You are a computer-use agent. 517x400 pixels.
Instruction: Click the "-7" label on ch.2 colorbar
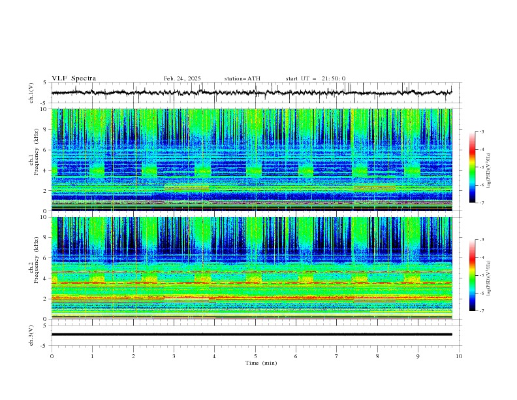[481, 310]
